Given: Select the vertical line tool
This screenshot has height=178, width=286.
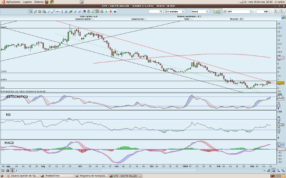Looking at the screenshot, I should tap(62, 11).
